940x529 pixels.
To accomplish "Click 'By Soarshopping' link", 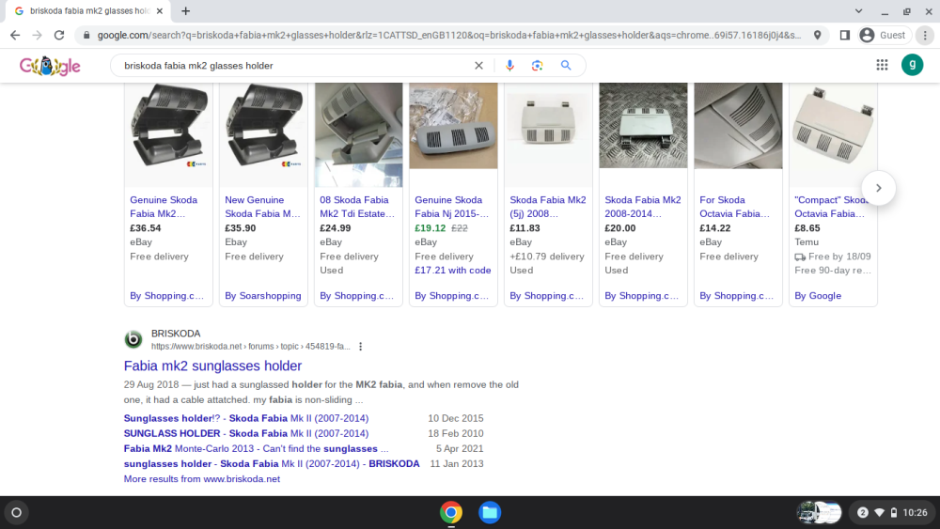I will click(262, 296).
